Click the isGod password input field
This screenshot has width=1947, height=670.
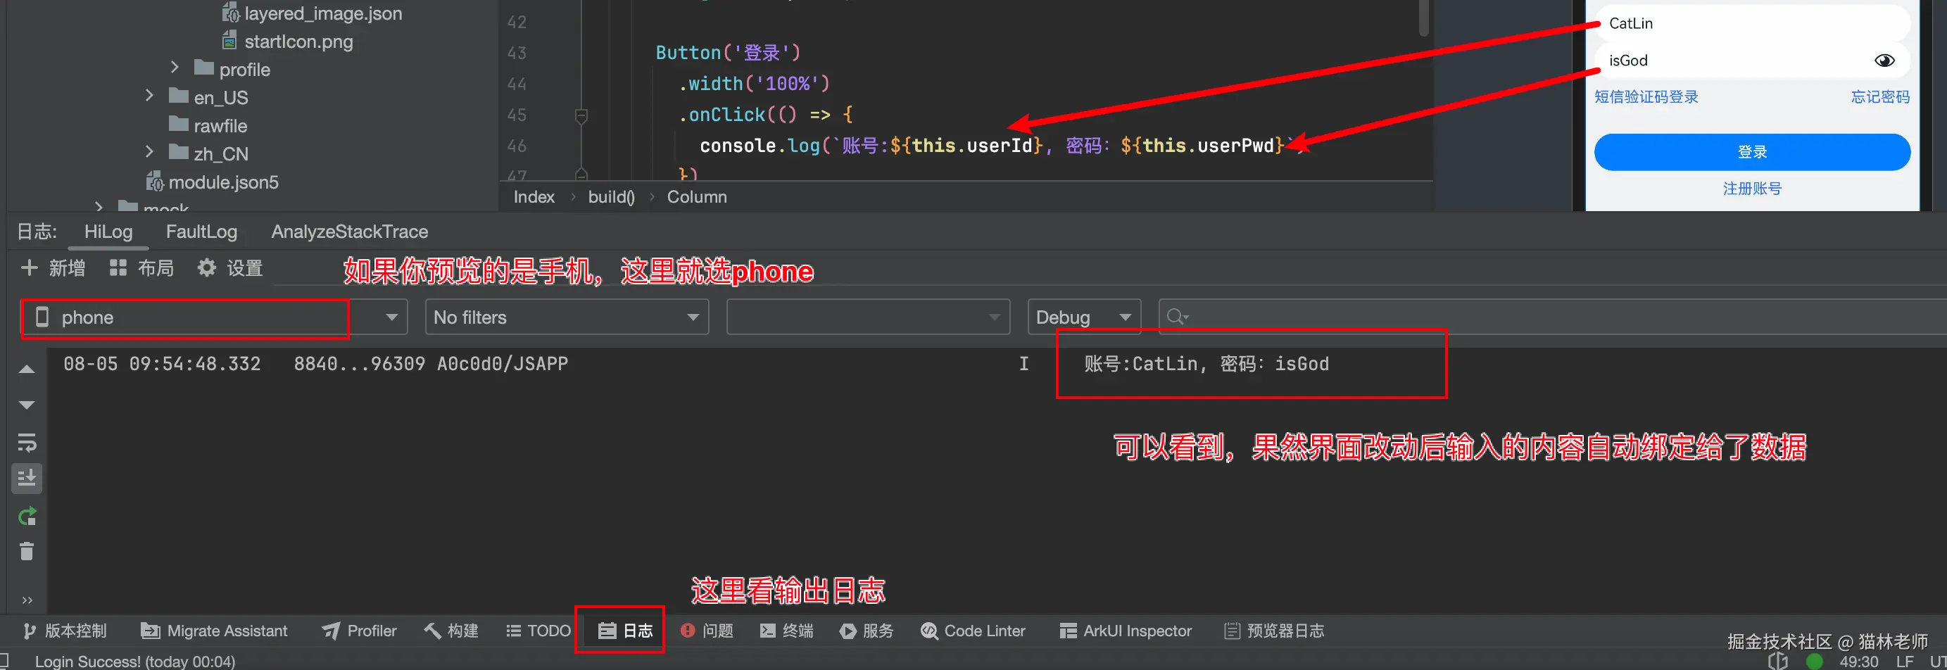pyautogui.click(x=1752, y=61)
